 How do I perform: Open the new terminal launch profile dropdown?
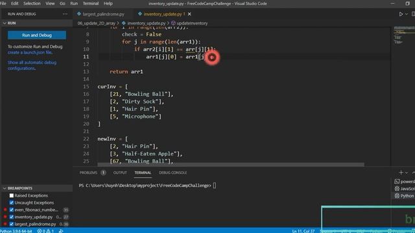point(407,173)
